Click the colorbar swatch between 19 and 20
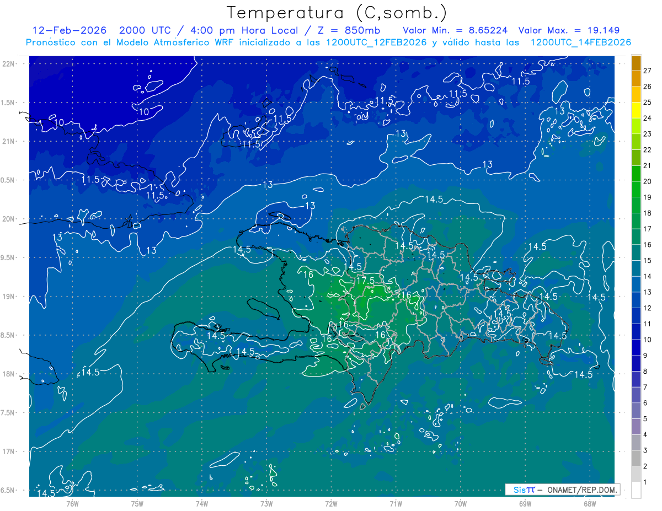This screenshot has height=511, width=662. pyautogui.click(x=636, y=190)
